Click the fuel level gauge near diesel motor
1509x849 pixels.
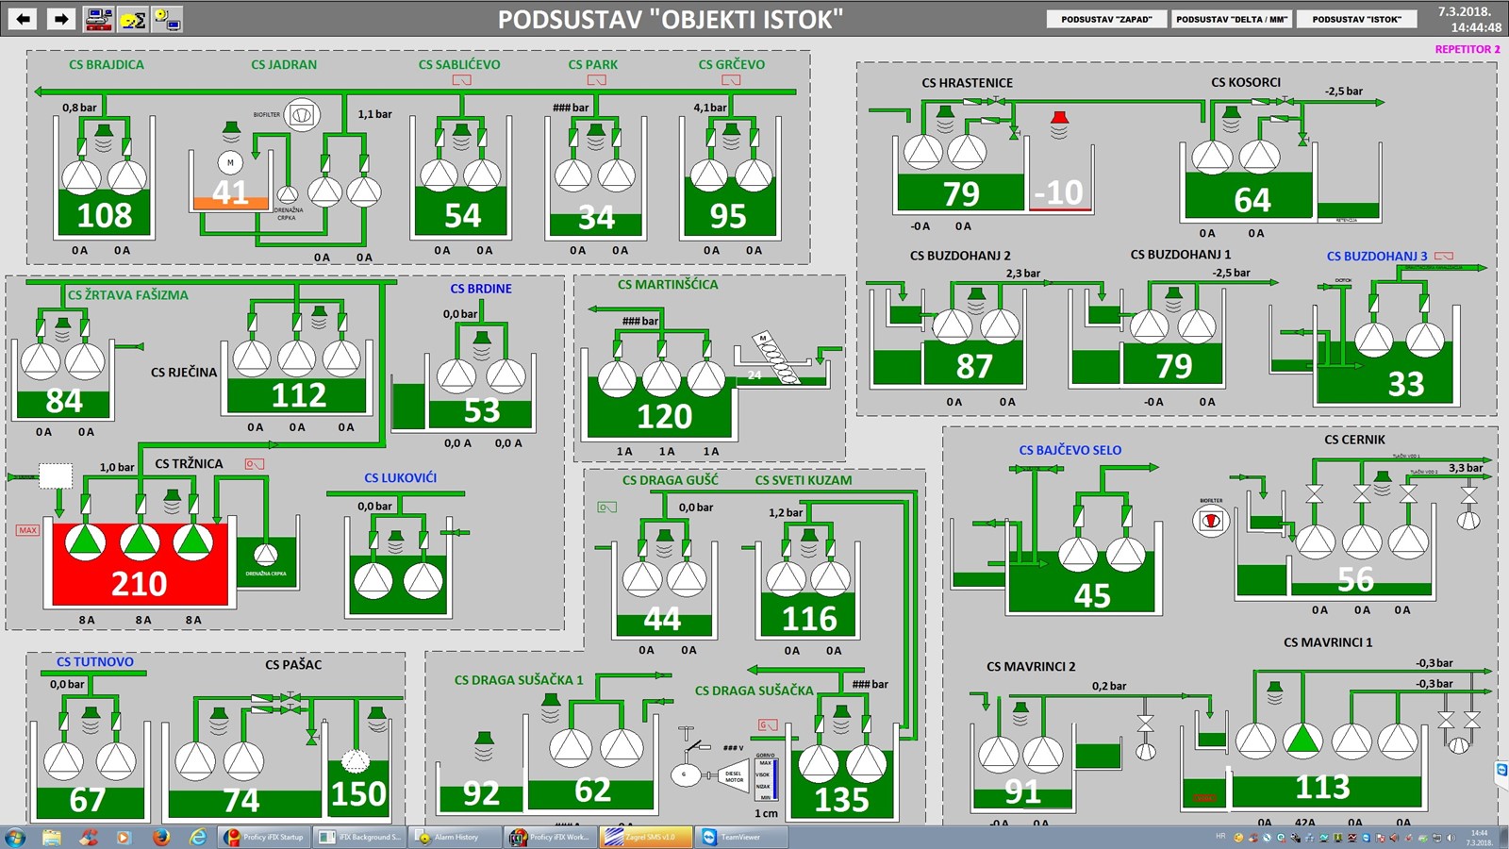click(x=766, y=778)
